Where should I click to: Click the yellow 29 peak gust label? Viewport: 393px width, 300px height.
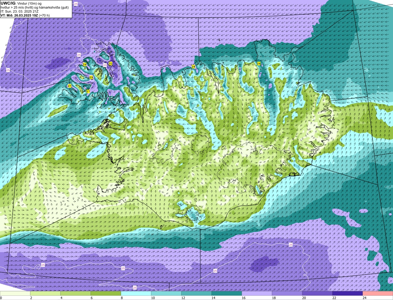(91, 77)
